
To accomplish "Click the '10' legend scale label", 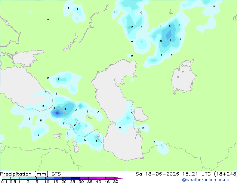I will click(47, 182).
